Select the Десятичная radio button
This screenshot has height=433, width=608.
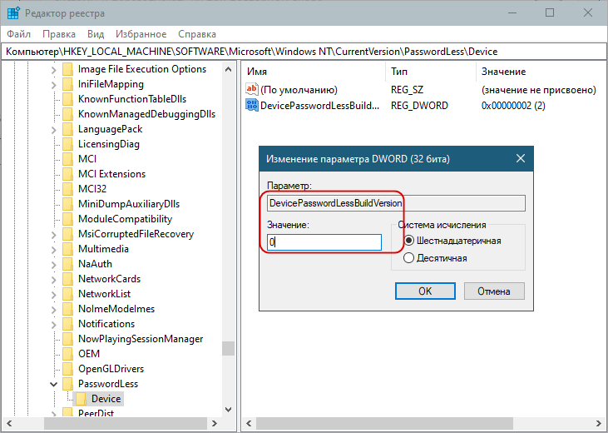coord(408,258)
